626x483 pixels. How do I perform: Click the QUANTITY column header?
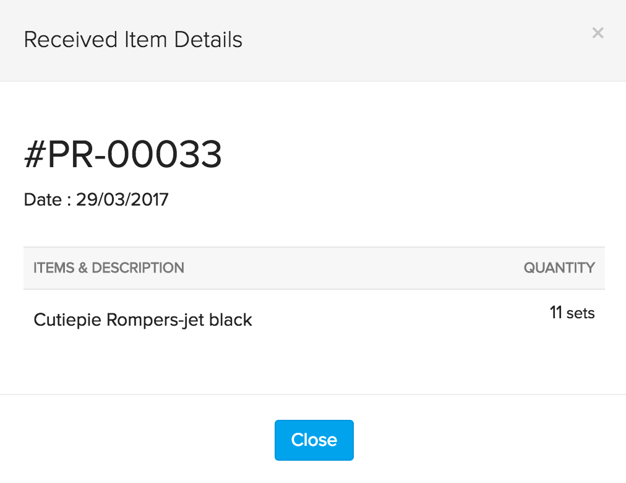click(559, 268)
